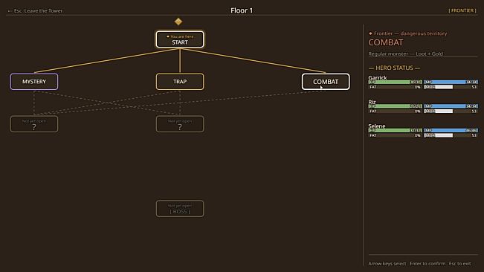484x272 pixels.
Task: Click Garrick's hero name
Action: pos(378,77)
